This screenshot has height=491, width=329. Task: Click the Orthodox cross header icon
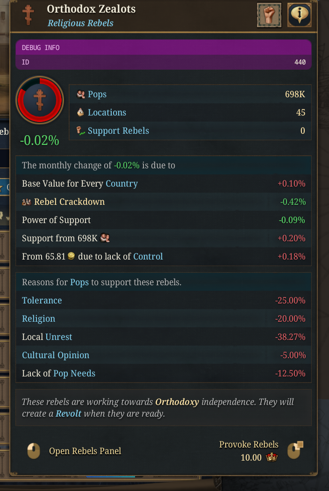point(29,15)
